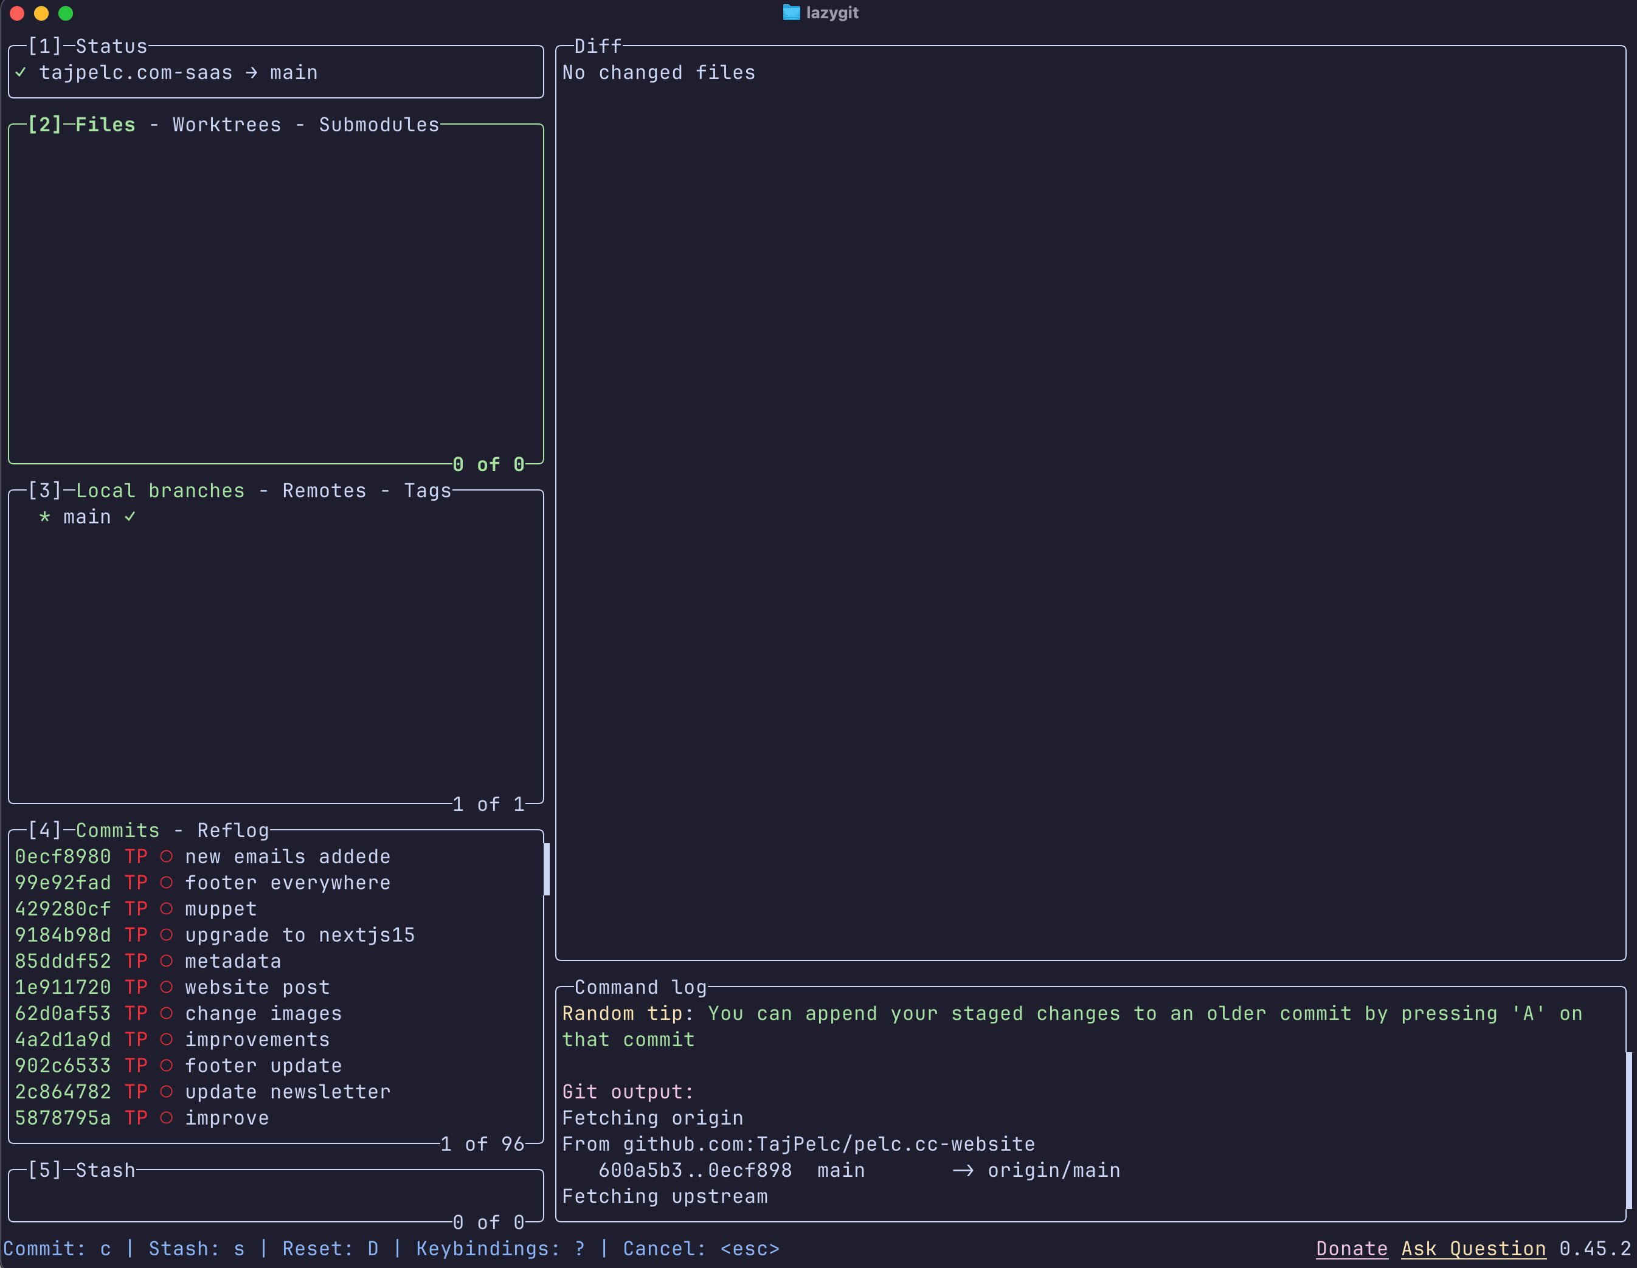Screen dimensions: 1637x1268
Task: Open the Ask Question link
Action: click(x=1473, y=1249)
